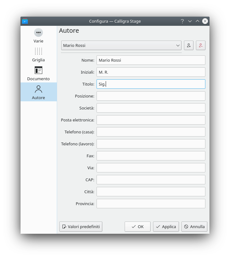Open the Varie settings page
The height and width of the screenshot is (258, 230).
tap(38, 36)
